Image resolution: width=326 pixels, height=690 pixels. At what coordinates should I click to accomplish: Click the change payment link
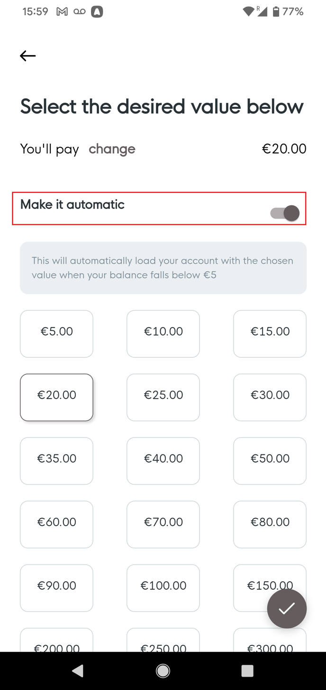[112, 149]
